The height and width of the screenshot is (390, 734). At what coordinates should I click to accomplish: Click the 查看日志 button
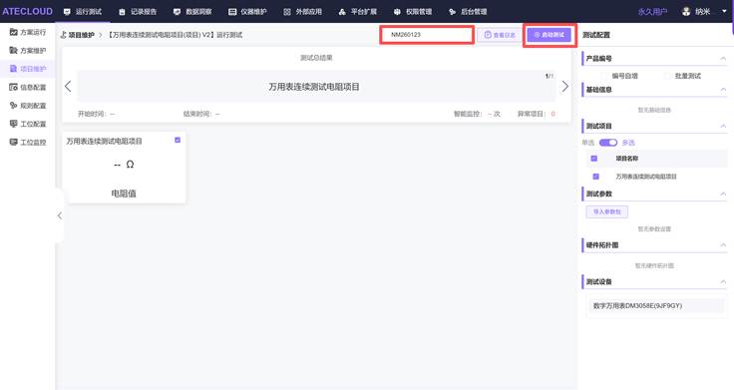(x=500, y=35)
